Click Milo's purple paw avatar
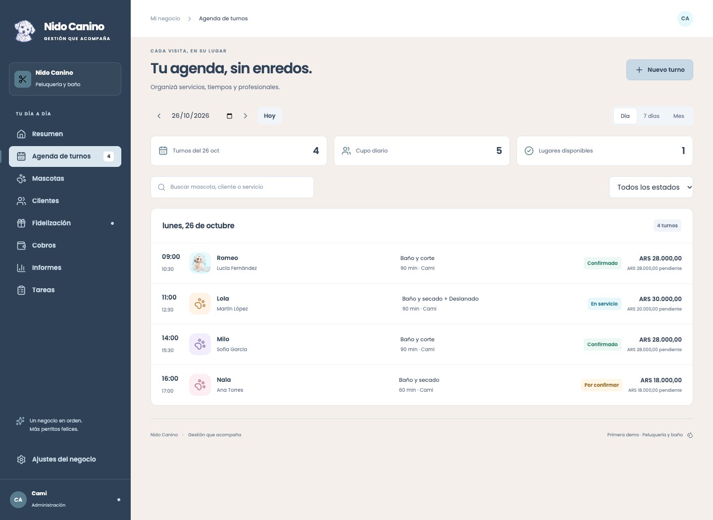Image resolution: width=713 pixels, height=520 pixels. point(200,344)
